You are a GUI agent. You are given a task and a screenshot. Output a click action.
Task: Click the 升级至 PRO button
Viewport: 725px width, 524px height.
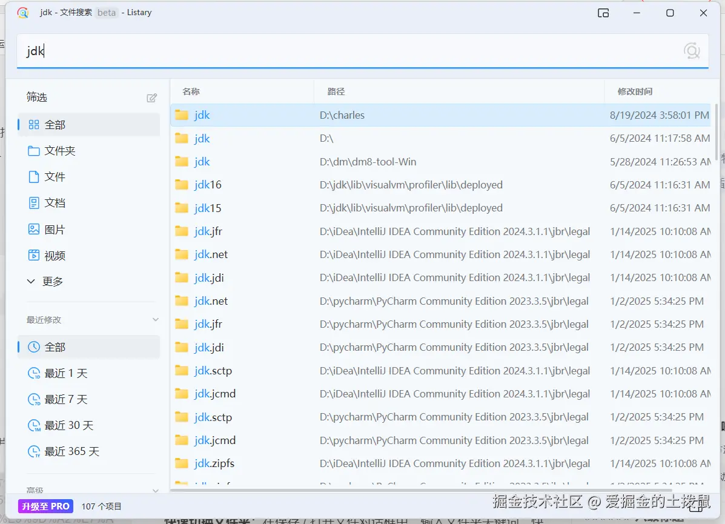click(45, 506)
